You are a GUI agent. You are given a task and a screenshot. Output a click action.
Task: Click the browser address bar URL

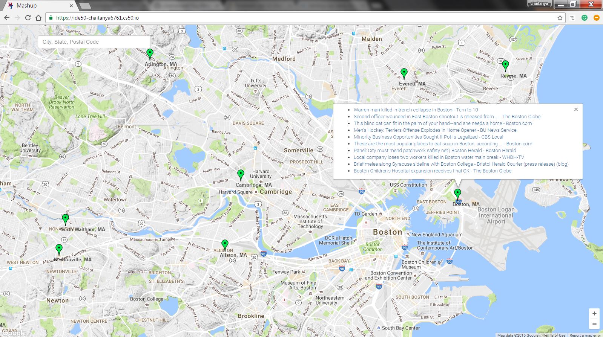pyautogui.click(x=97, y=18)
